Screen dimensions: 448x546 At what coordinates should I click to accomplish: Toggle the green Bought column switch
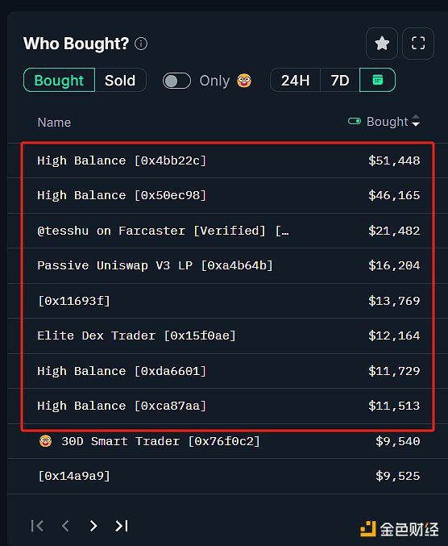(355, 121)
